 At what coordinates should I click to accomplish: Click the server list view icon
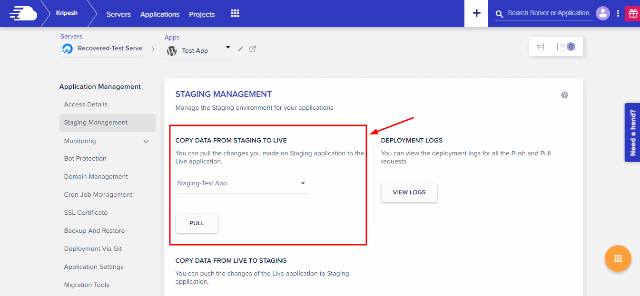tap(540, 47)
